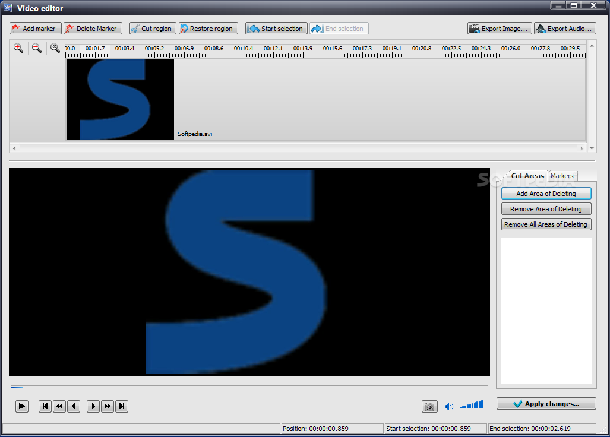Open the Export Image dialog

click(500, 28)
